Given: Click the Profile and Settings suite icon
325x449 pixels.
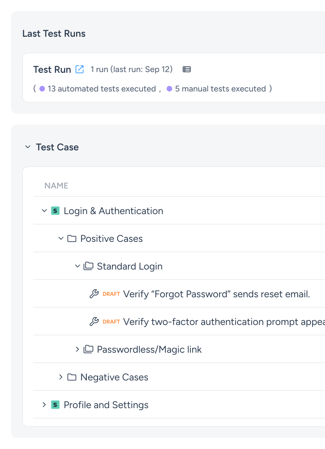Looking at the screenshot, I should pos(55,405).
